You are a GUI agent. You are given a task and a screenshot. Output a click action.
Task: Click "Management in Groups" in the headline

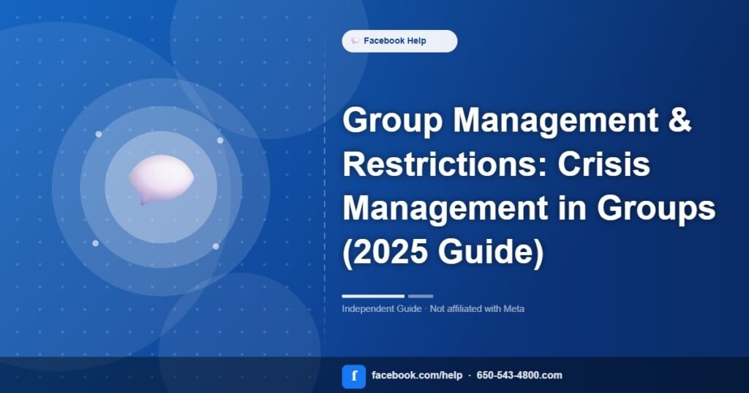point(529,208)
